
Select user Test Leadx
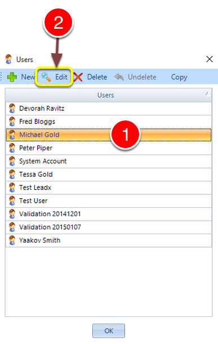tap(109, 187)
